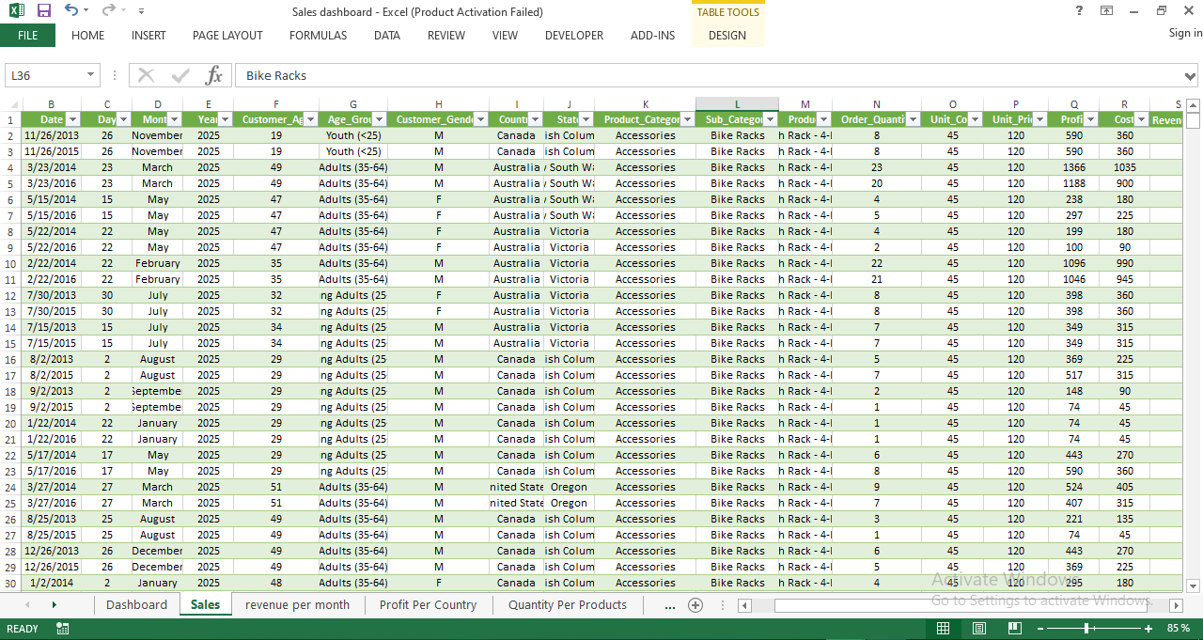Open the Order_Quantity filter dropdown
The width and height of the screenshot is (1203, 640).
(913, 119)
